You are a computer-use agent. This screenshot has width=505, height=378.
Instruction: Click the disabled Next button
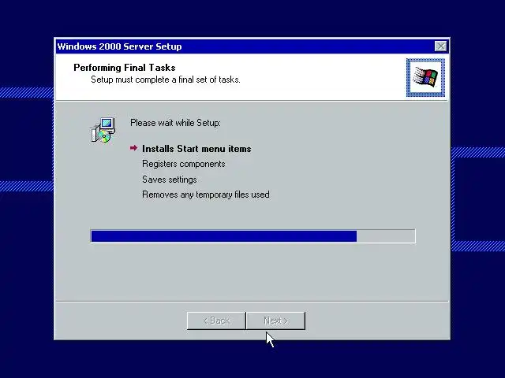[x=275, y=321]
